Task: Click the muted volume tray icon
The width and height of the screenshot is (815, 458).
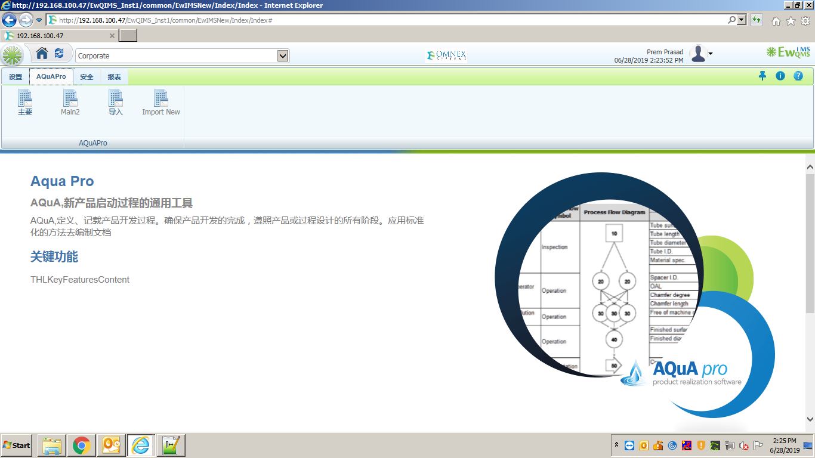Action: click(744, 445)
